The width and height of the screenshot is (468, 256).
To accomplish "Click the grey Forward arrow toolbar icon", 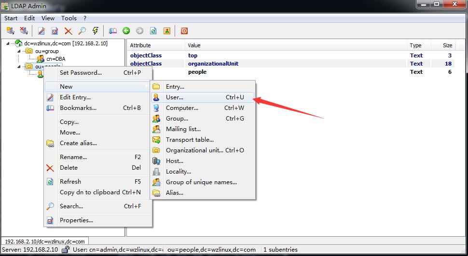I will click(140, 31).
